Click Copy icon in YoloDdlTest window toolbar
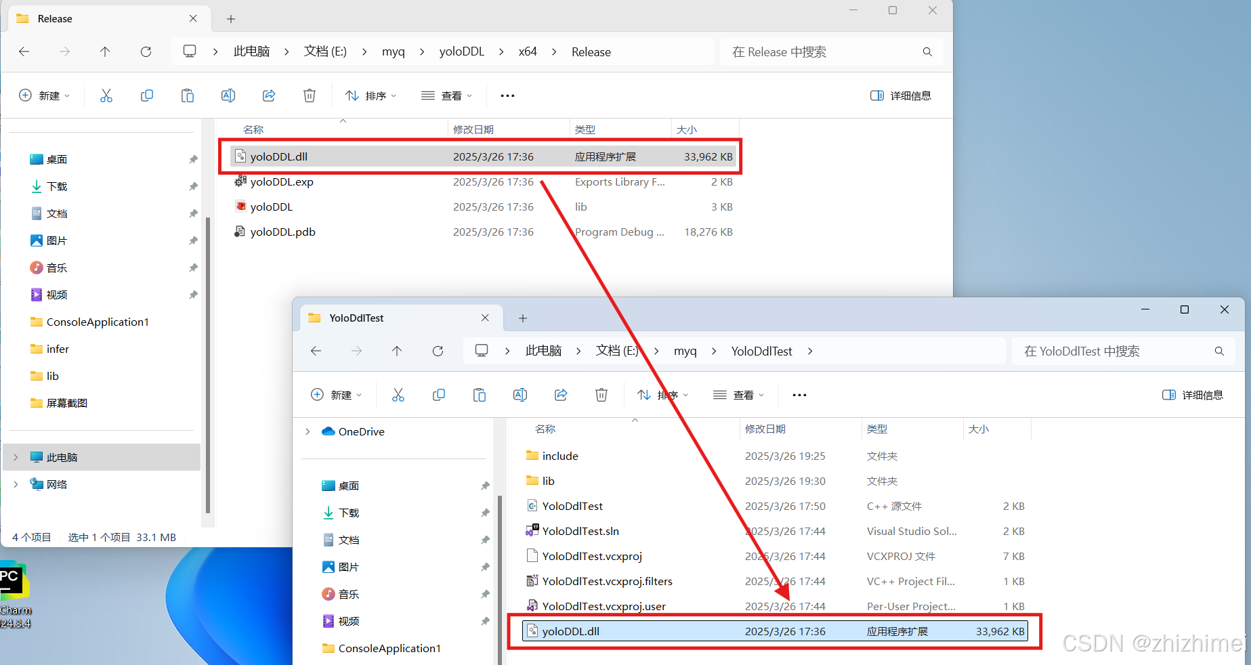Image resolution: width=1251 pixels, height=665 pixels. 439,395
